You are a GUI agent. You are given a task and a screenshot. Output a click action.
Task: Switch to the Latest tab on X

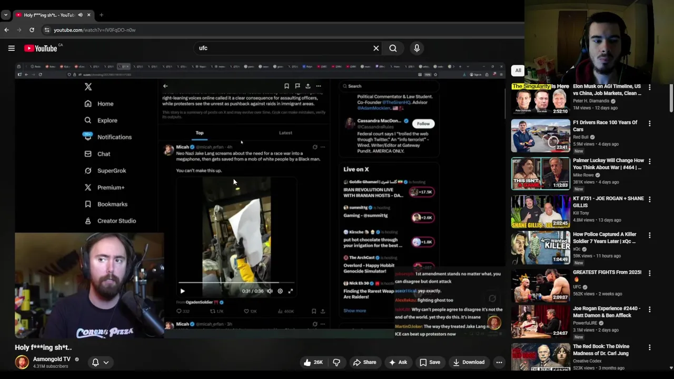pos(285,133)
